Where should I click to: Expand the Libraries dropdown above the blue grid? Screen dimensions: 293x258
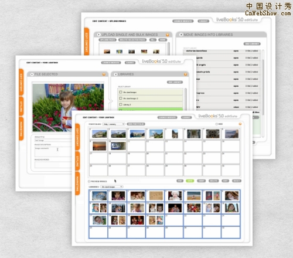click(111, 187)
